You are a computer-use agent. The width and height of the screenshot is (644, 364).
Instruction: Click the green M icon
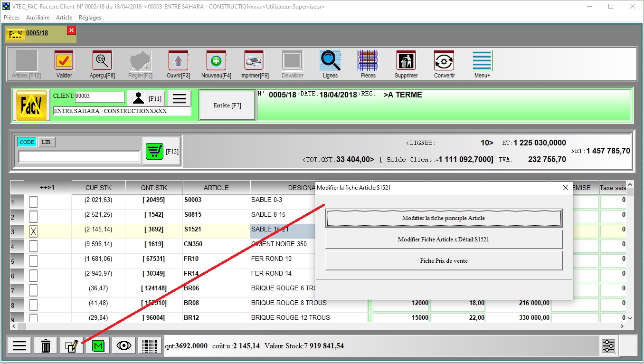tap(98, 346)
